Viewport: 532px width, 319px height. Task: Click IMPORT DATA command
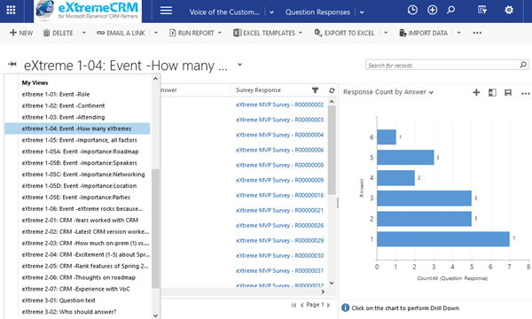(424, 33)
